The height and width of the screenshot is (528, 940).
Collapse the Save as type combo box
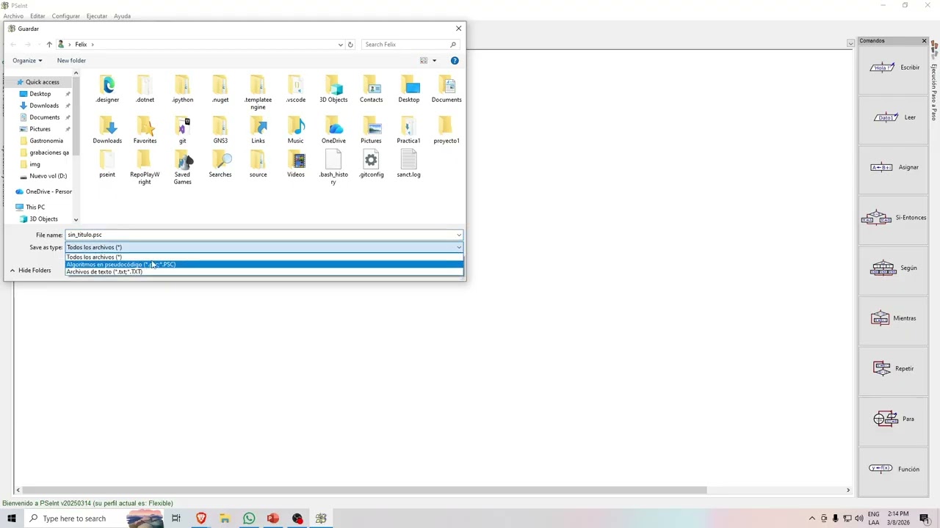(459, 247)
